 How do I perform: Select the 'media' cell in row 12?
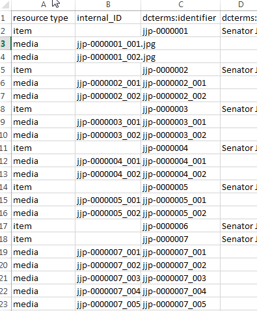[44, 161]
